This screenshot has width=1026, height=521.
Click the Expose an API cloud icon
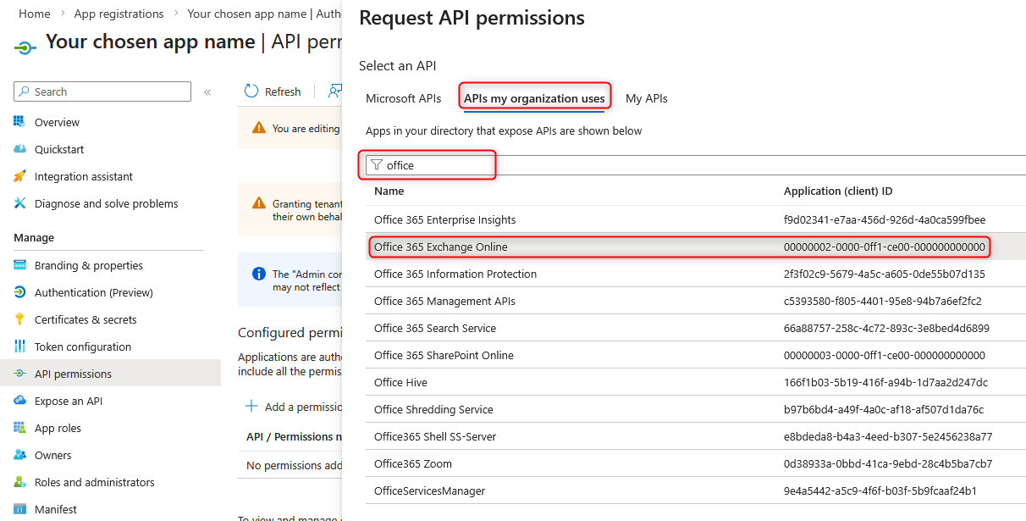pos(19,401)
